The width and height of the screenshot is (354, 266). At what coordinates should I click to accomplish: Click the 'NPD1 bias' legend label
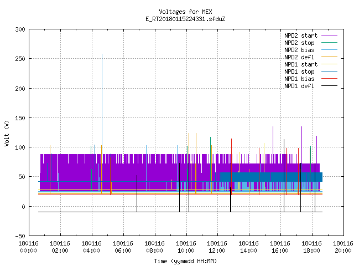coord(299,79)
